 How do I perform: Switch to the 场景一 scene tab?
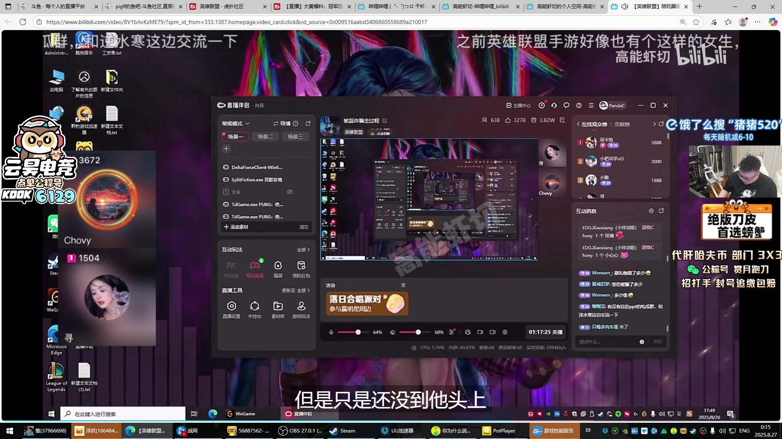click(235, 137)
